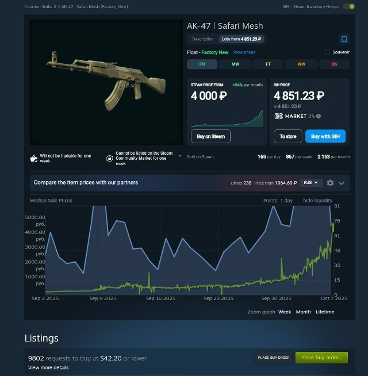Click the Sep 16 2025 point on chart
Image resolution: width=368 pixels, height=376 pixels.
[x=161, y=298]
